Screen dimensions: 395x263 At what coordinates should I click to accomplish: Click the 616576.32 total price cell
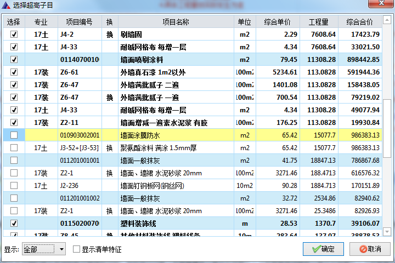click(360, 173)
